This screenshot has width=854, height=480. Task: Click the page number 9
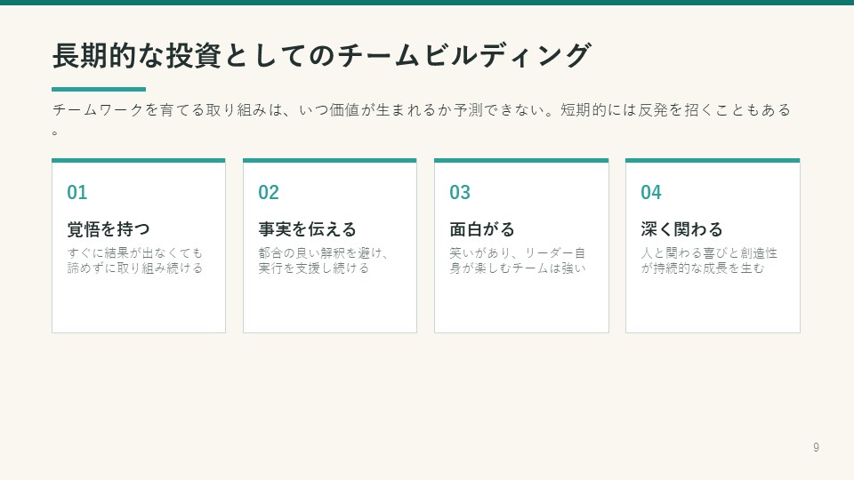(x=816, y=447)
